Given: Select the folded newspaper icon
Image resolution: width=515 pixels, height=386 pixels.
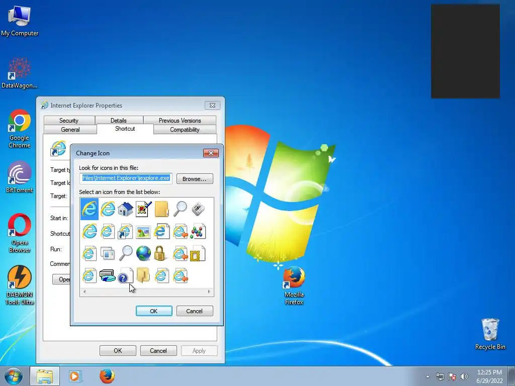Looking at the screenshot, I should tap(198, 209).
